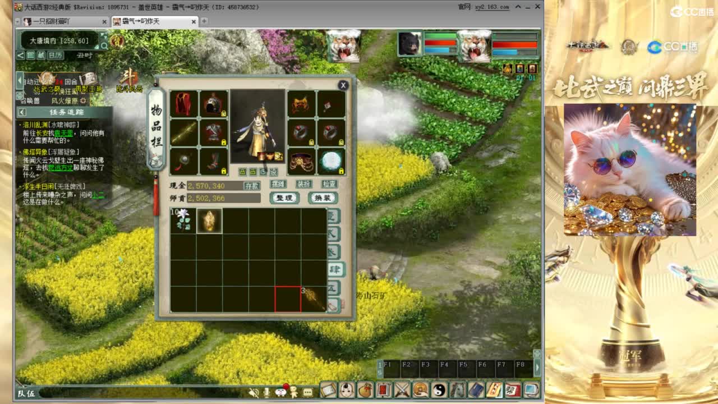Open the gold coin trade icon
The width and height of the screenshot is (718, 404).
pyautogui.click(x=421, y=389)
